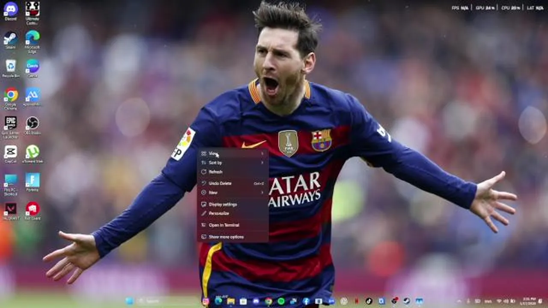Select the Microsoft Edge desktop icon
The width and height of the screenshot is (548, 308).
click(32, 41)
